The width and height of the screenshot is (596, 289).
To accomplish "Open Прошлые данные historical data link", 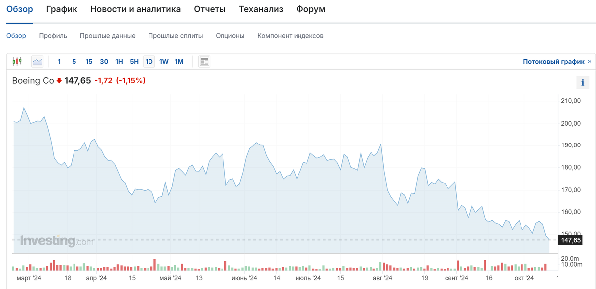I will tap(107, 36).
